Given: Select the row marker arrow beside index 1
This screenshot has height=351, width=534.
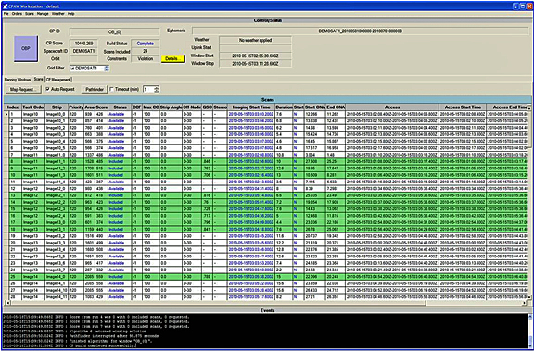Looking at the screenshot, I should point(6,114).
